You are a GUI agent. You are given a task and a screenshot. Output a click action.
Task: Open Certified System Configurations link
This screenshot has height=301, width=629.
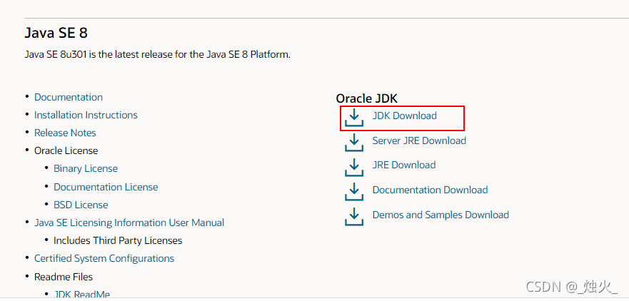[x=104, y=258]
